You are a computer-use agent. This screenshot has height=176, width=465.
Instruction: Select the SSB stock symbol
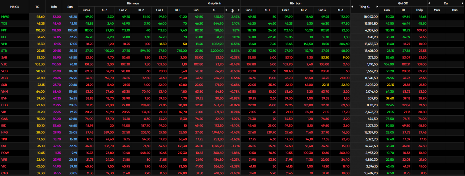(x=4, y=85)
